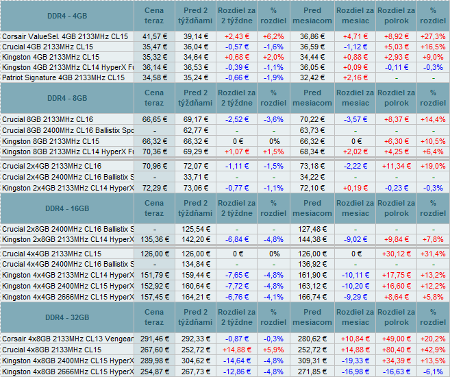Select the DDR4 - 16GB section header

pos(67,208)
